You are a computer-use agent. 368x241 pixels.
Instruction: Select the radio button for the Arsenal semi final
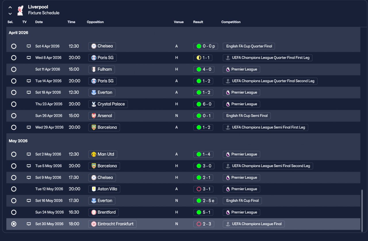(x=14, y=116)
